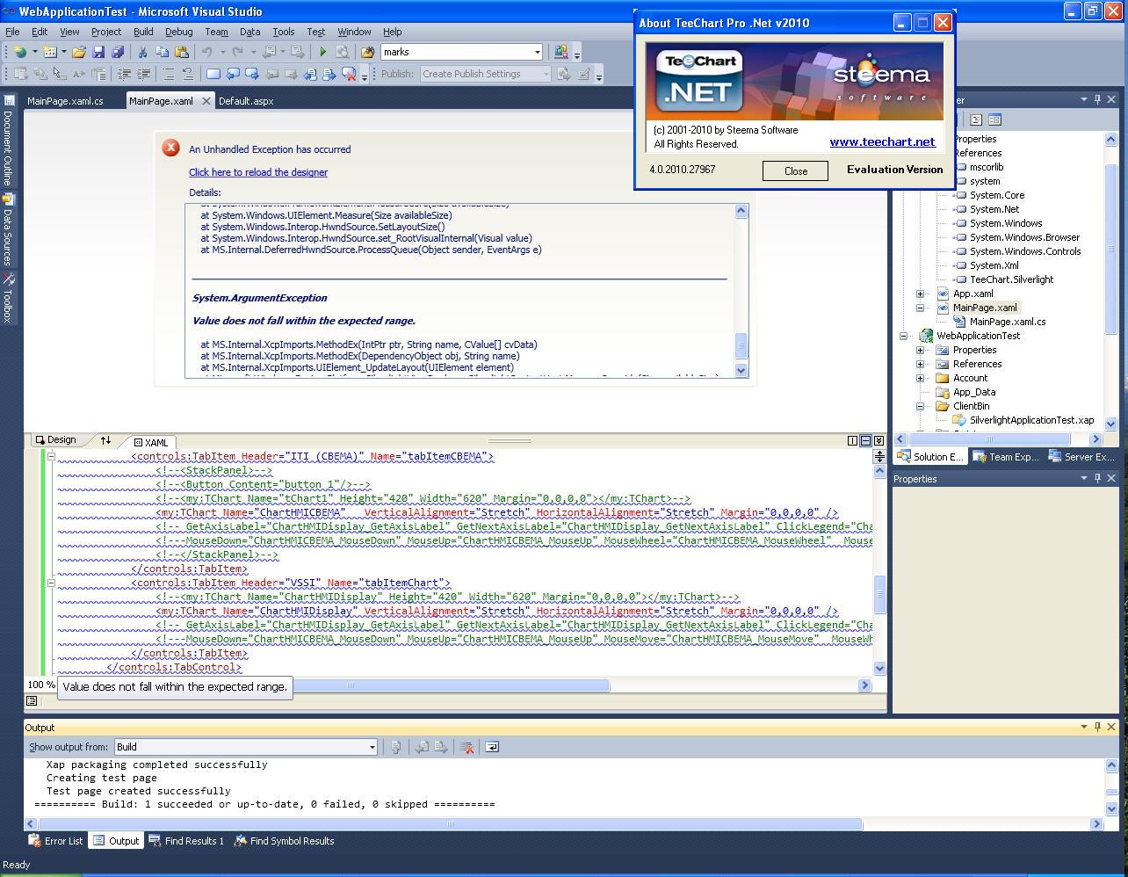Click Close button in About TeeChart dialog
The width and height of the screenshot is (1128, 877).
click(x=795, y=170)
